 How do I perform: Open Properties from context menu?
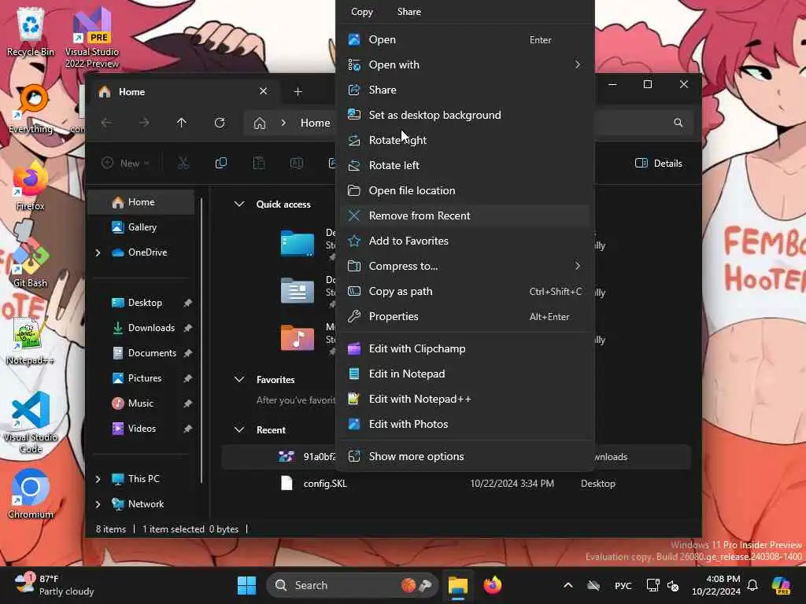464,316
